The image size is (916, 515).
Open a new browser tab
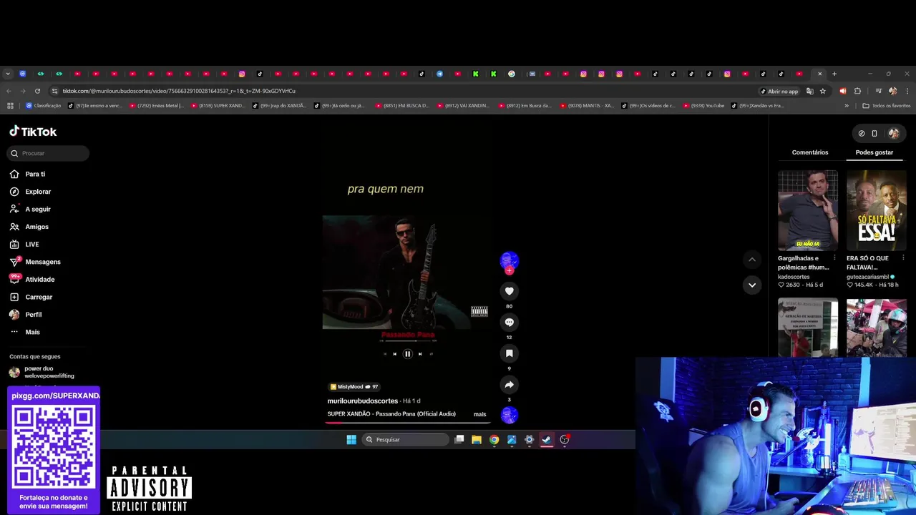coord(834,74)
